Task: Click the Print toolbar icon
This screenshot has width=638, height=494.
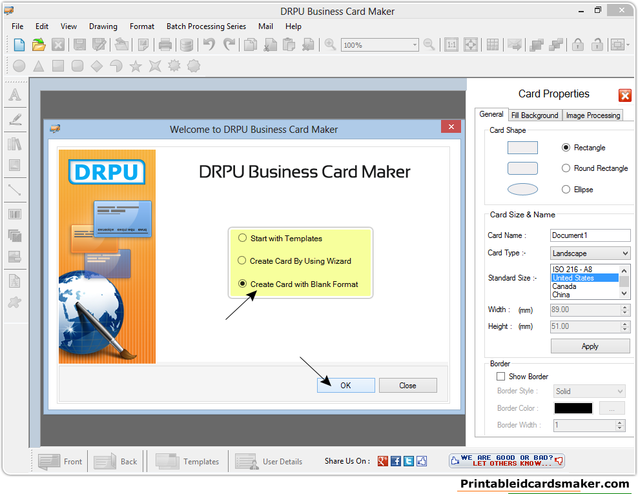Action: pos(165,44)
